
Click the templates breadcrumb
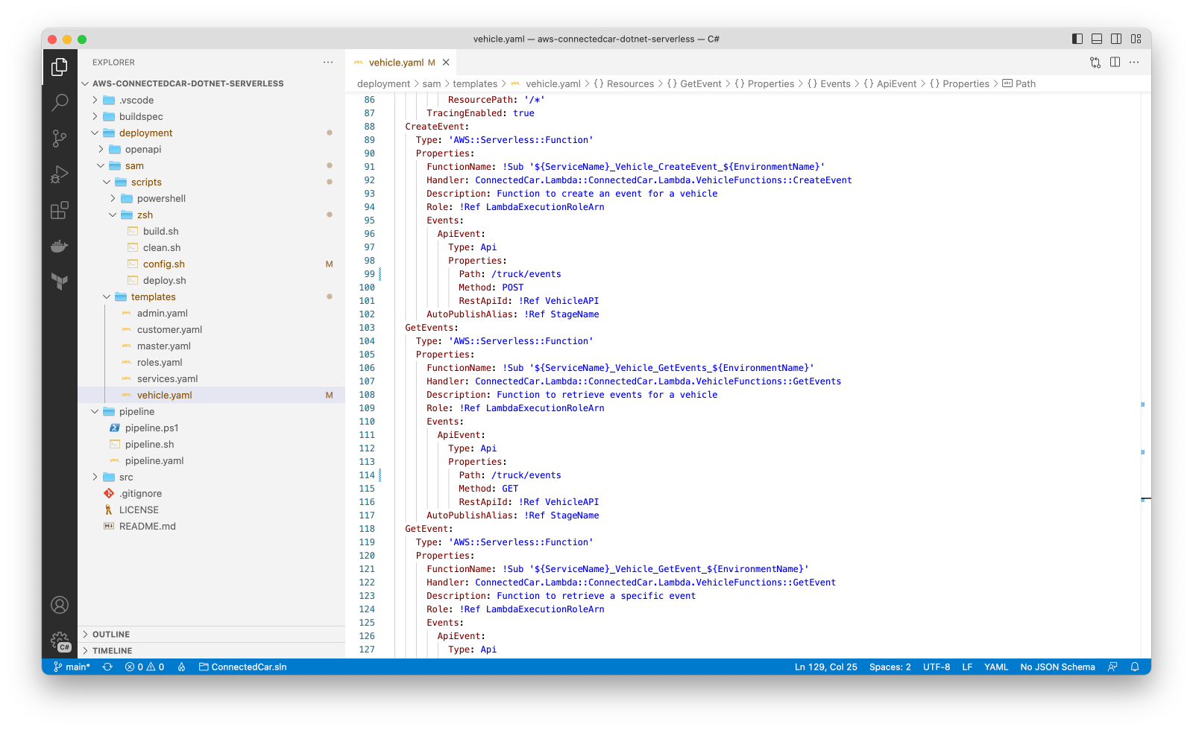tap(475, 83)
